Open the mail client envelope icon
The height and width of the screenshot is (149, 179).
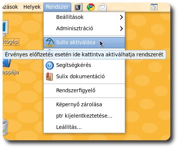click(x=103, y=7)
